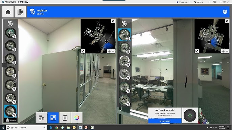Open File Explorer from the taskbar

[68, 128]
